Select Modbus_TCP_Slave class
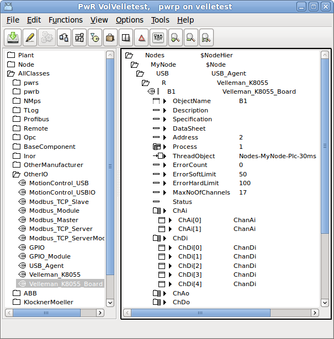Image resolution: width=334 pixels, height=339 pixels. (59, 202)
